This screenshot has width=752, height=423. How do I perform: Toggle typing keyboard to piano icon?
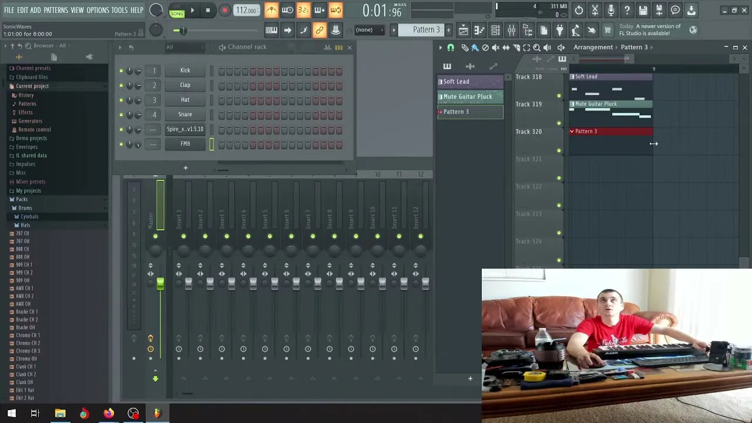[271, 30]
